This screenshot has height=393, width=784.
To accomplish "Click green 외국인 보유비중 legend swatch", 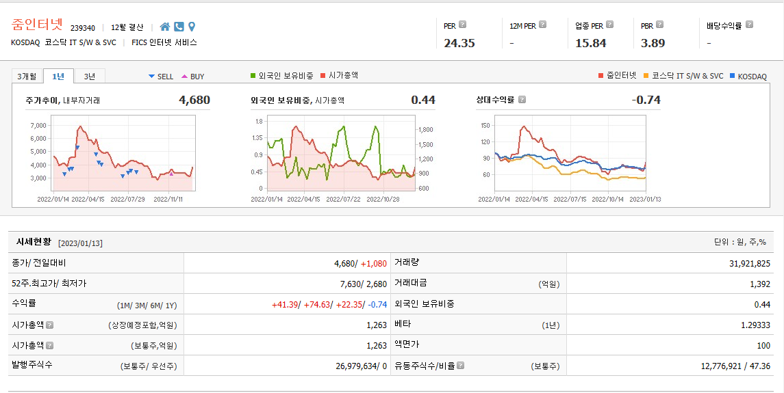I will point(253,76).
